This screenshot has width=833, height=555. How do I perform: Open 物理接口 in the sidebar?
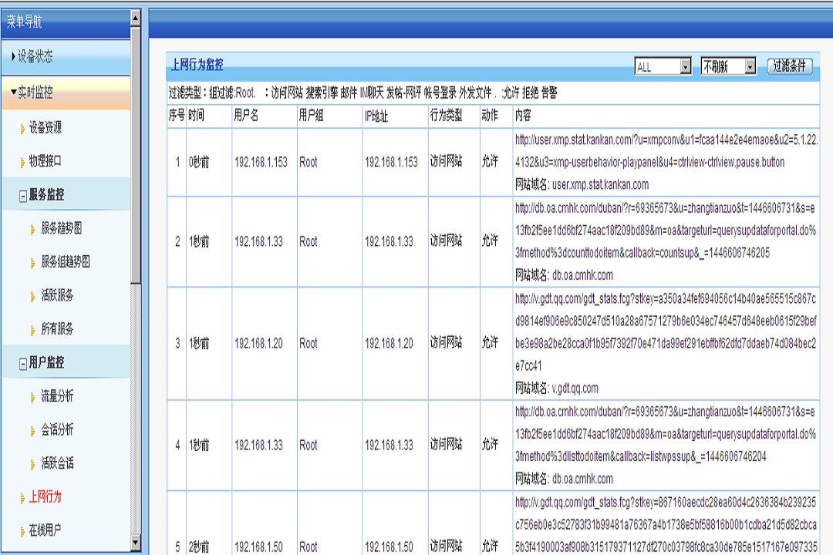pos(45,161)
